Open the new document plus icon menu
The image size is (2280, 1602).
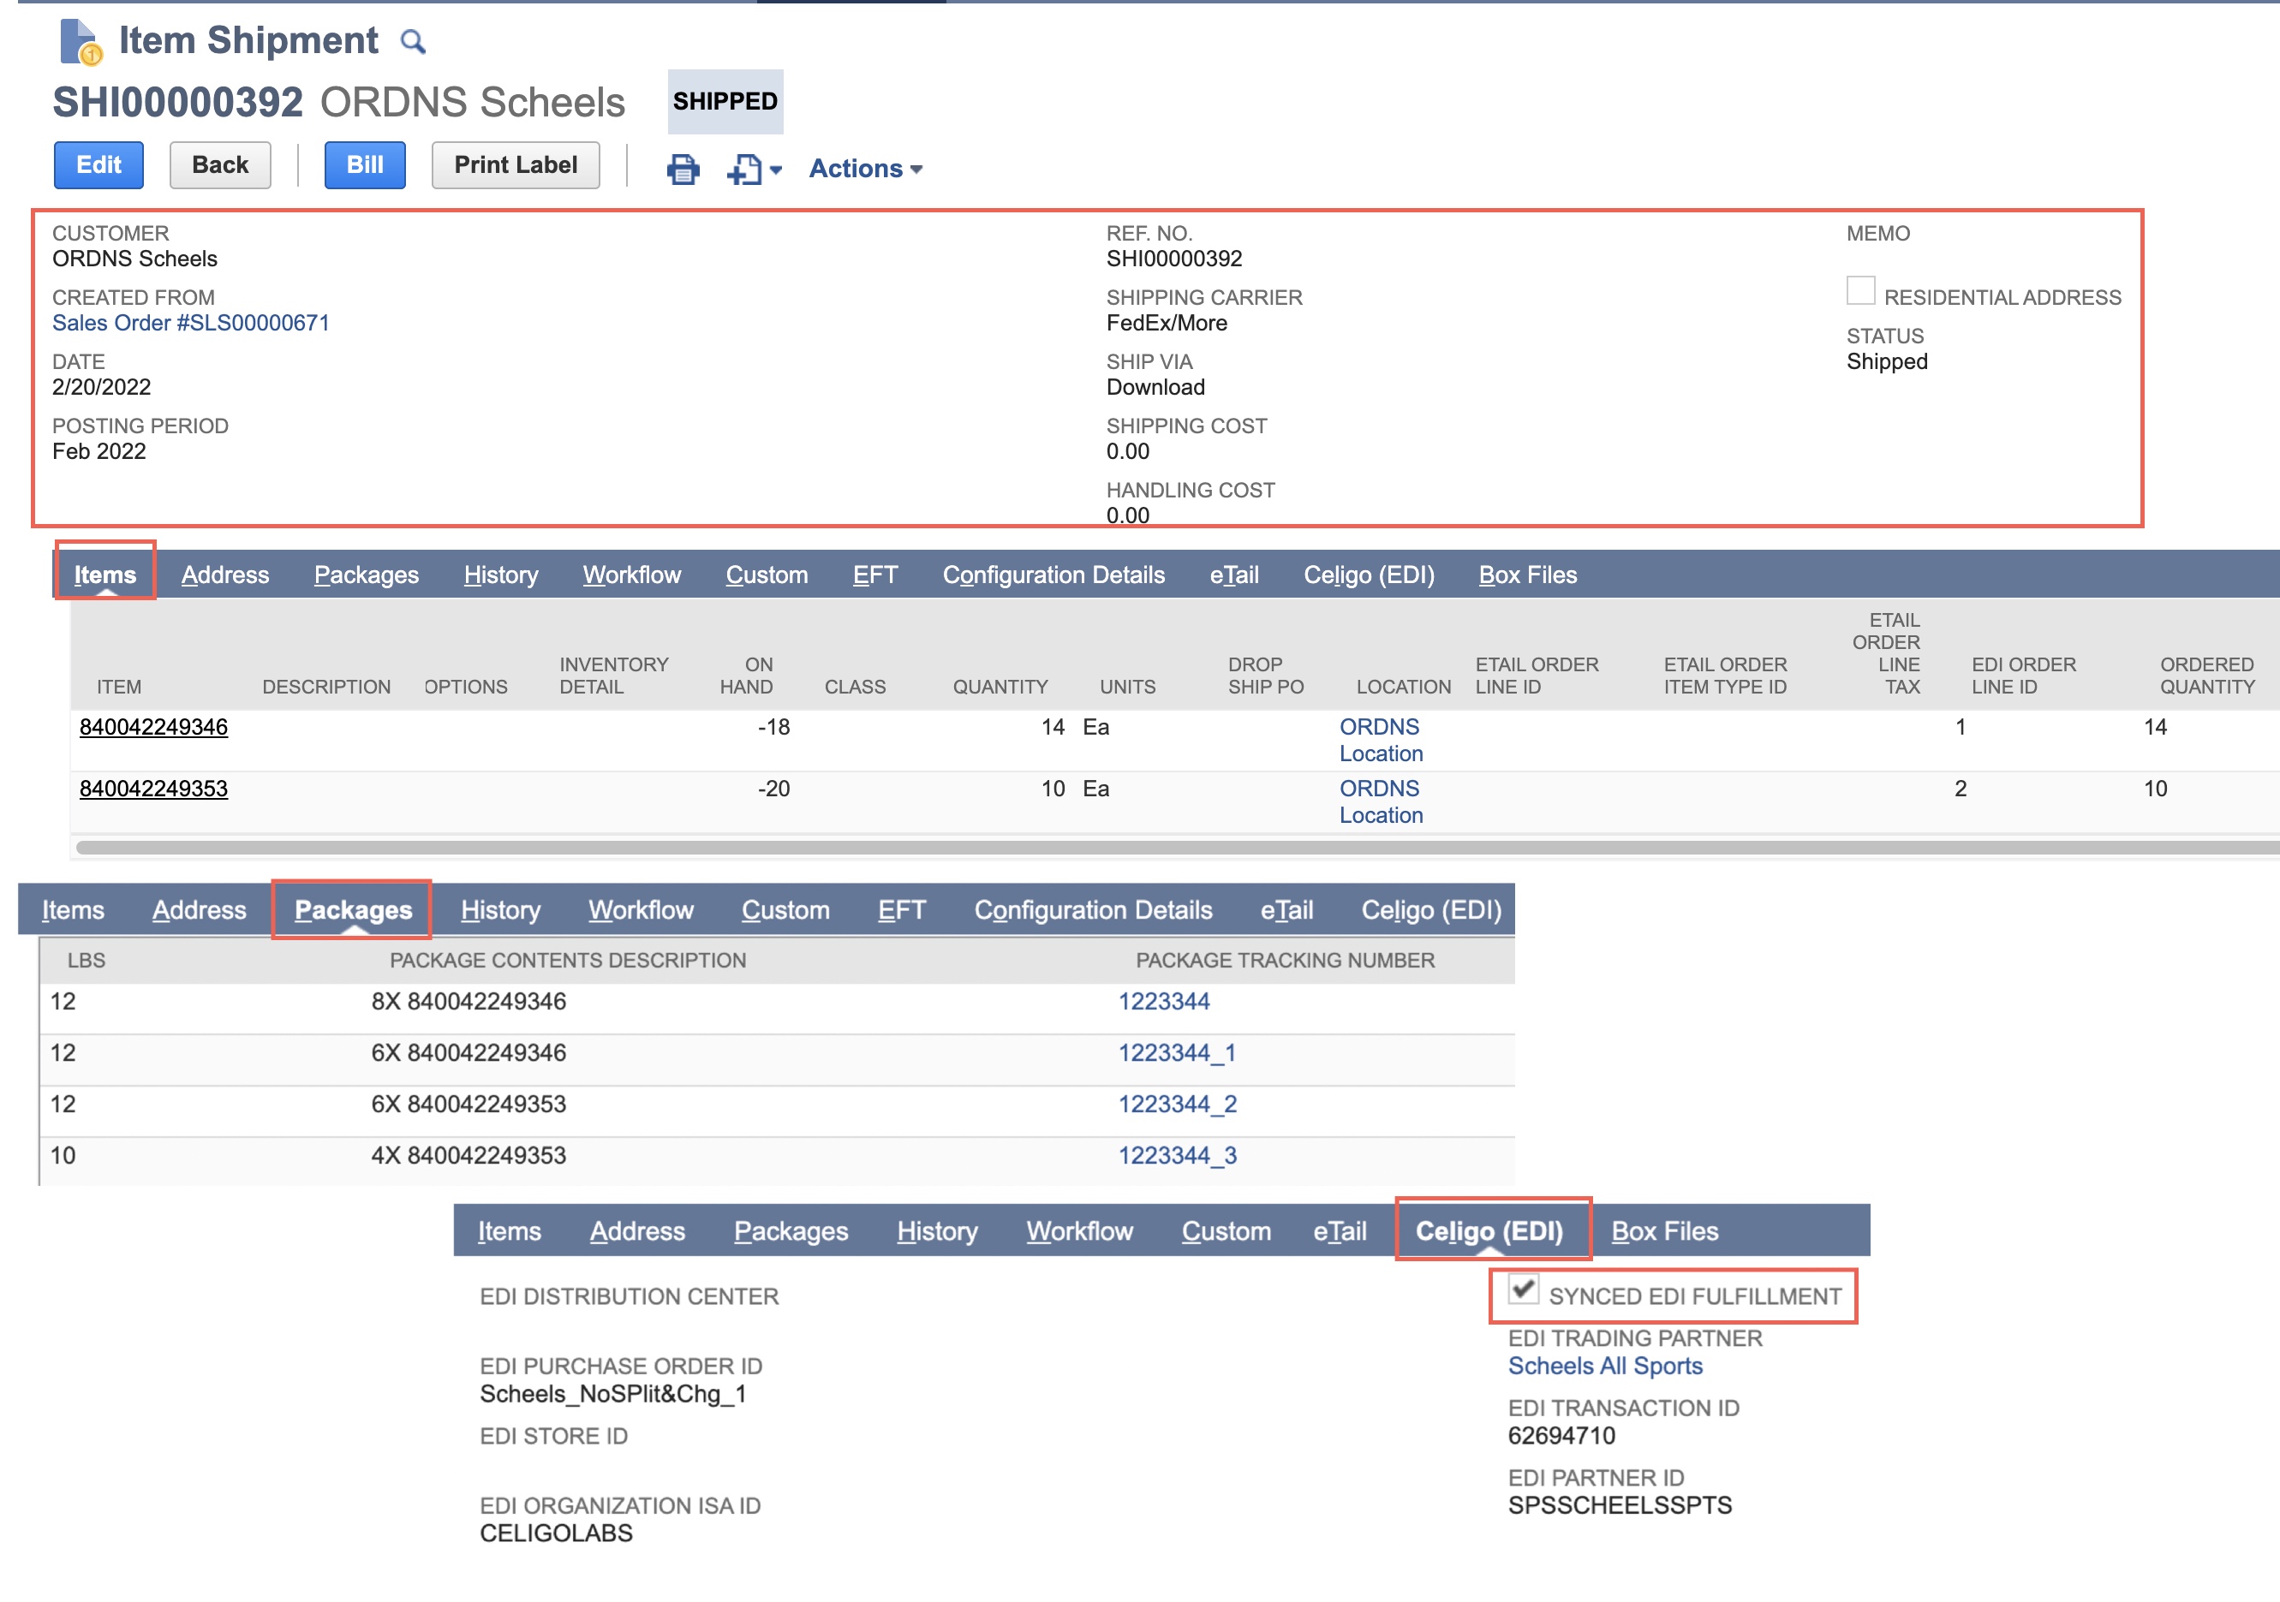(754, 169)
